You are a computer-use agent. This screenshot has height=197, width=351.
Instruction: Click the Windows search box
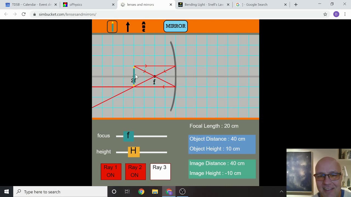60,192
